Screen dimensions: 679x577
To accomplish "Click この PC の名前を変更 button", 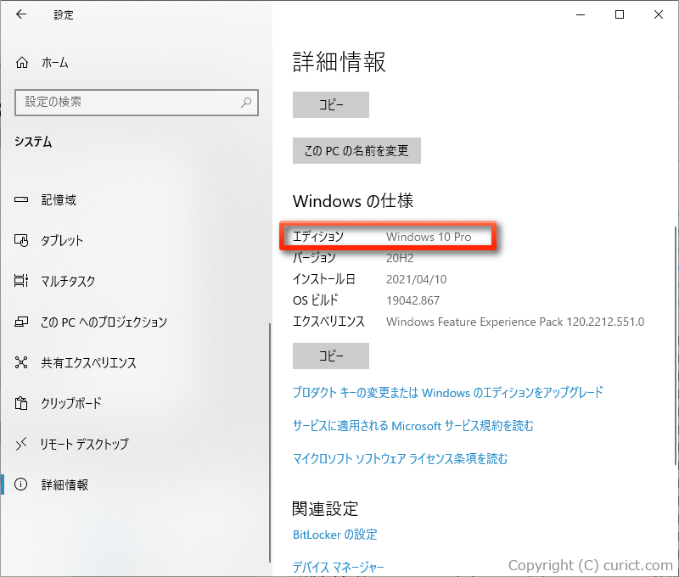I will pos(356,151).
